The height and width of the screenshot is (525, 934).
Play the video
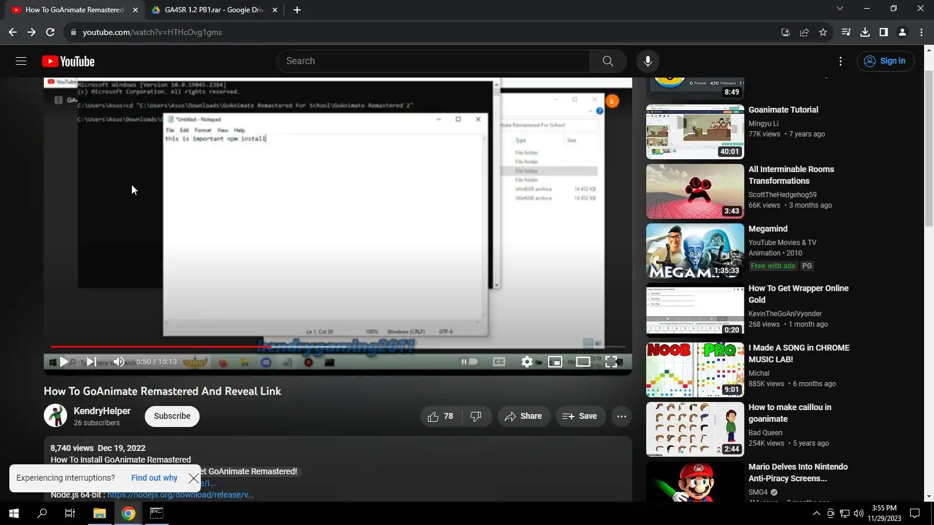[64, 362]
